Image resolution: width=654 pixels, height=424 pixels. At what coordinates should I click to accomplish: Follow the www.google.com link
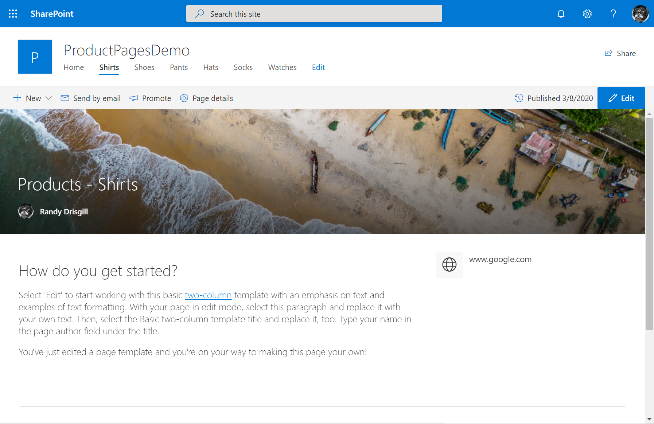[501, 259]
